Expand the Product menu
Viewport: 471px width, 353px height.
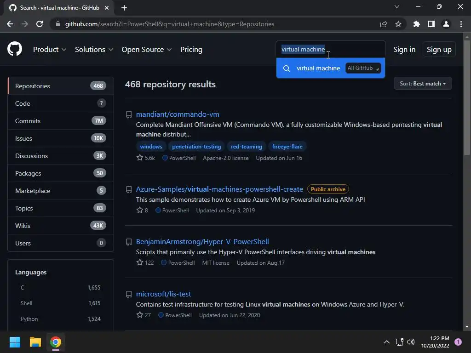click(50, 50)
